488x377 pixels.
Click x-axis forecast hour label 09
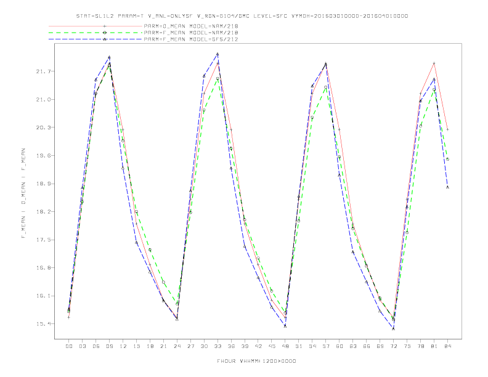coord(109,346)
